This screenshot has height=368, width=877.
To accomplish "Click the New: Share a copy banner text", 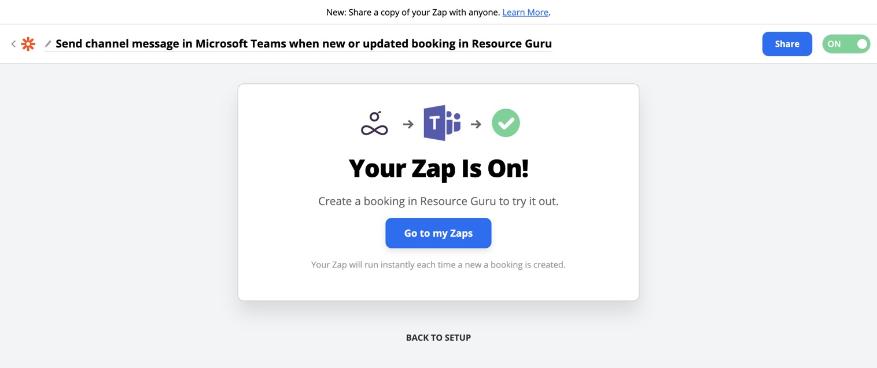I will tap(413, 12).
